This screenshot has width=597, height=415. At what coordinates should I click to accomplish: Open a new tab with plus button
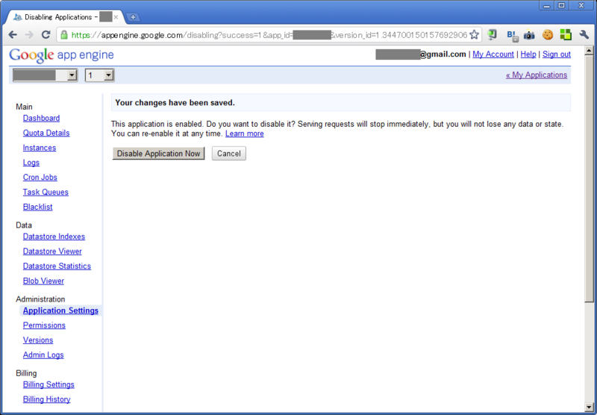pos(133,17)
